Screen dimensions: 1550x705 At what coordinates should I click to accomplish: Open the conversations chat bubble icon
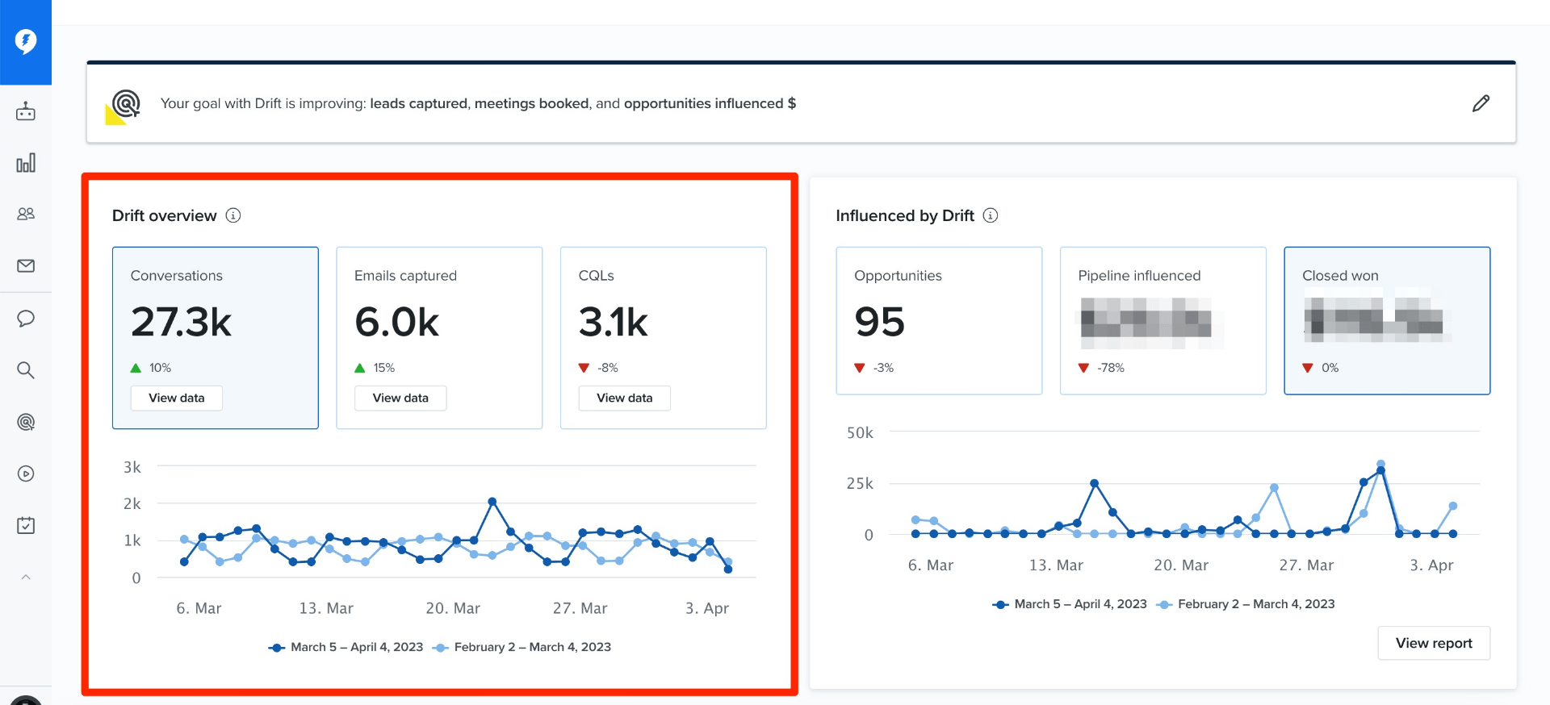pos(26,319)
